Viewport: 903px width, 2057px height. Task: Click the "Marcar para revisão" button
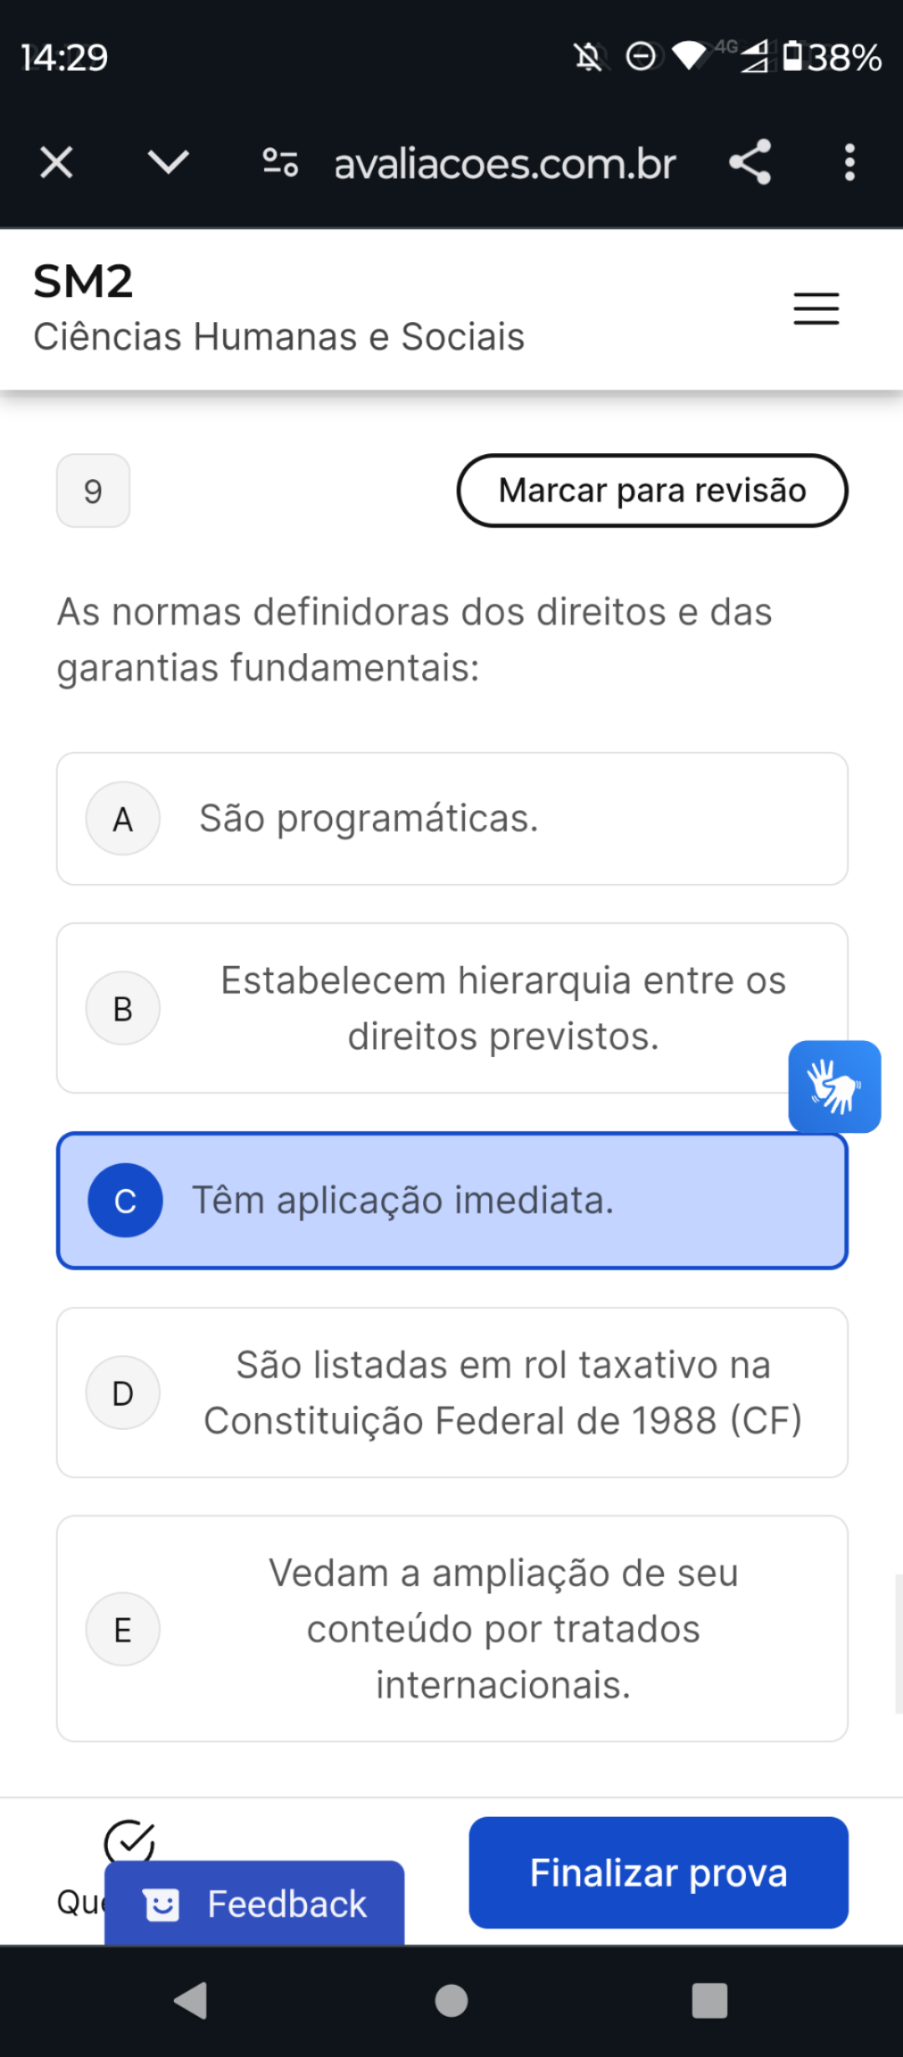[652, 491]
